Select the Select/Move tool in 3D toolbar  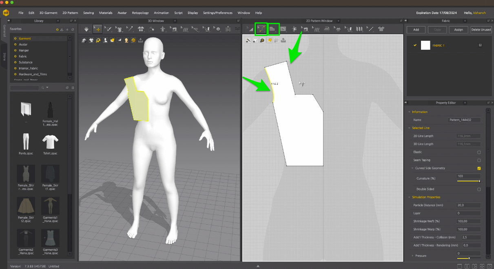[97, 29]
